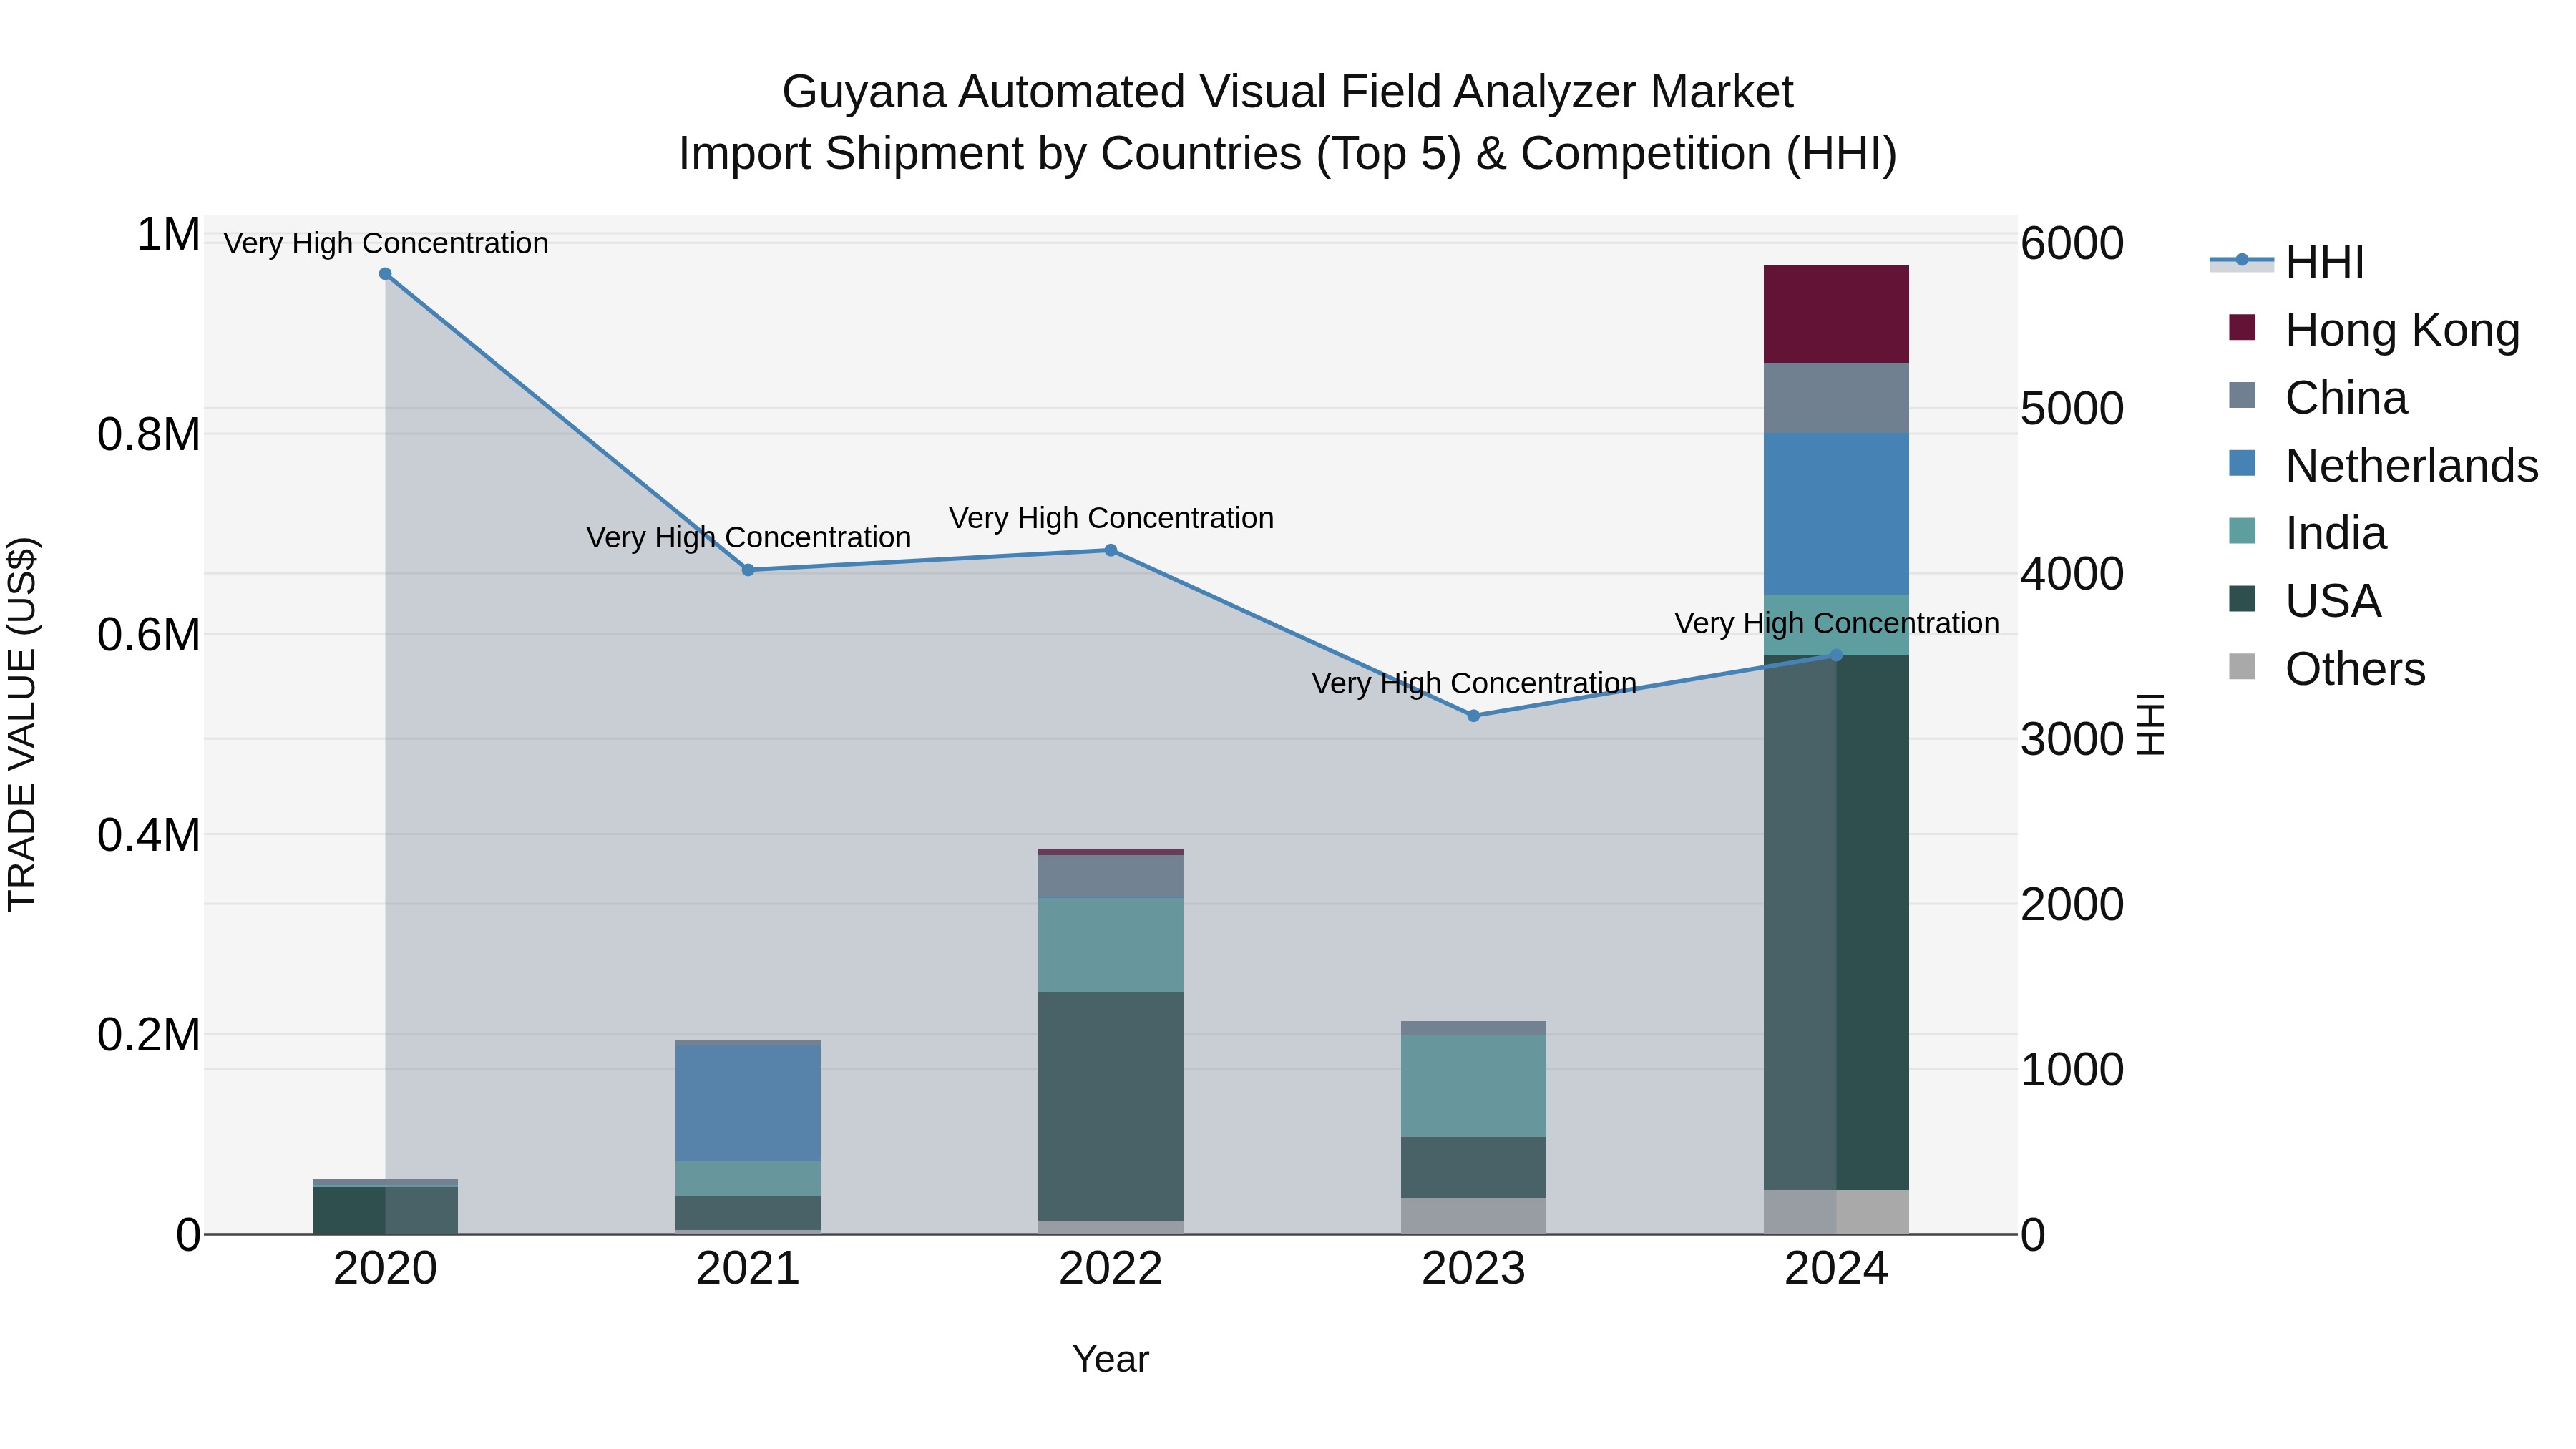Click the 2020 HHI data point
Viewport: 2576px width, 1449px height.
[x=385, y=274]
